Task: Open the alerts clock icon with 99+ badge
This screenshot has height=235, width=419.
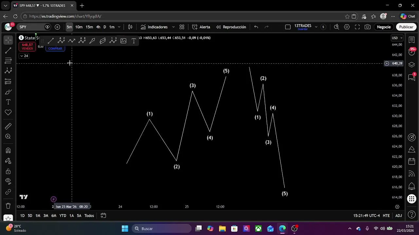Action: click(x=412, y=52)
